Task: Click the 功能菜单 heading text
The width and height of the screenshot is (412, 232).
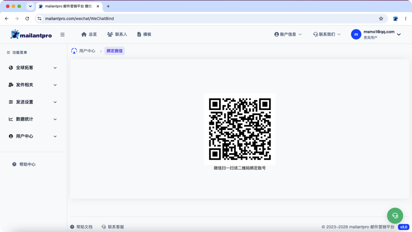Action: click(20, 52)
